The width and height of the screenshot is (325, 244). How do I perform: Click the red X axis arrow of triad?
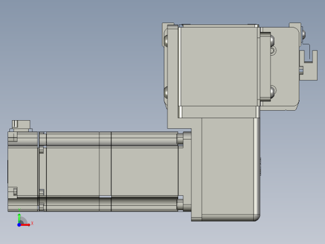tap(26, 225)
